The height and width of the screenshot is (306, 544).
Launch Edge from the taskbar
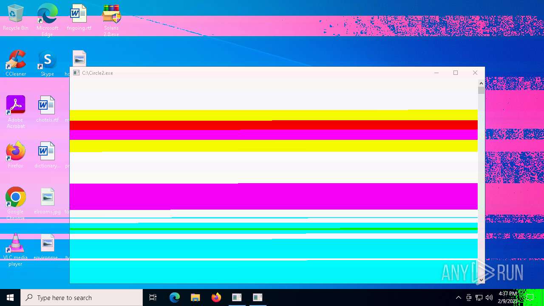tap(174, 297)
